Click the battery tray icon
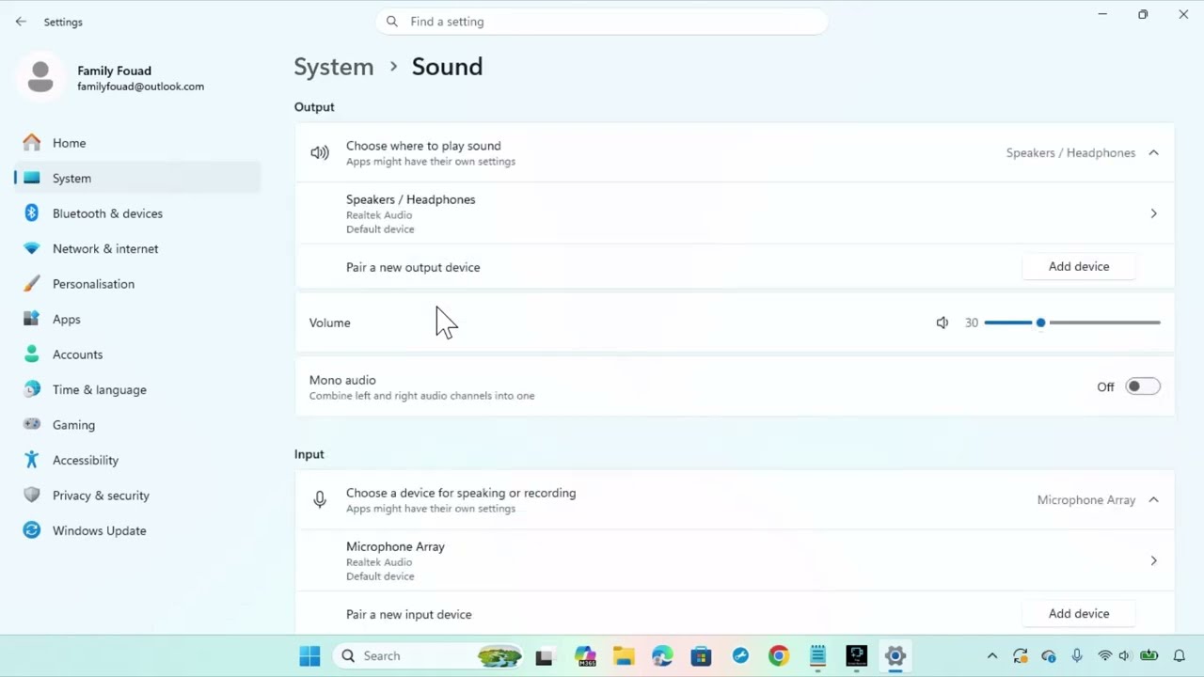 1149,656
